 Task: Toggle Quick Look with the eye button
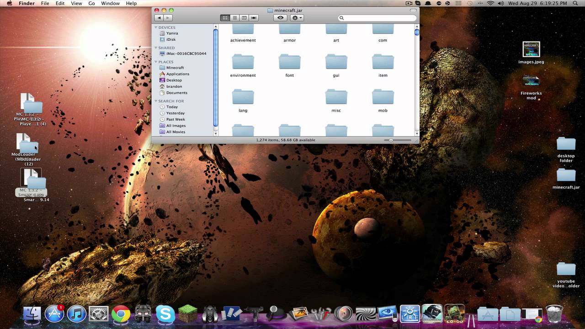(x=280, y=18)
